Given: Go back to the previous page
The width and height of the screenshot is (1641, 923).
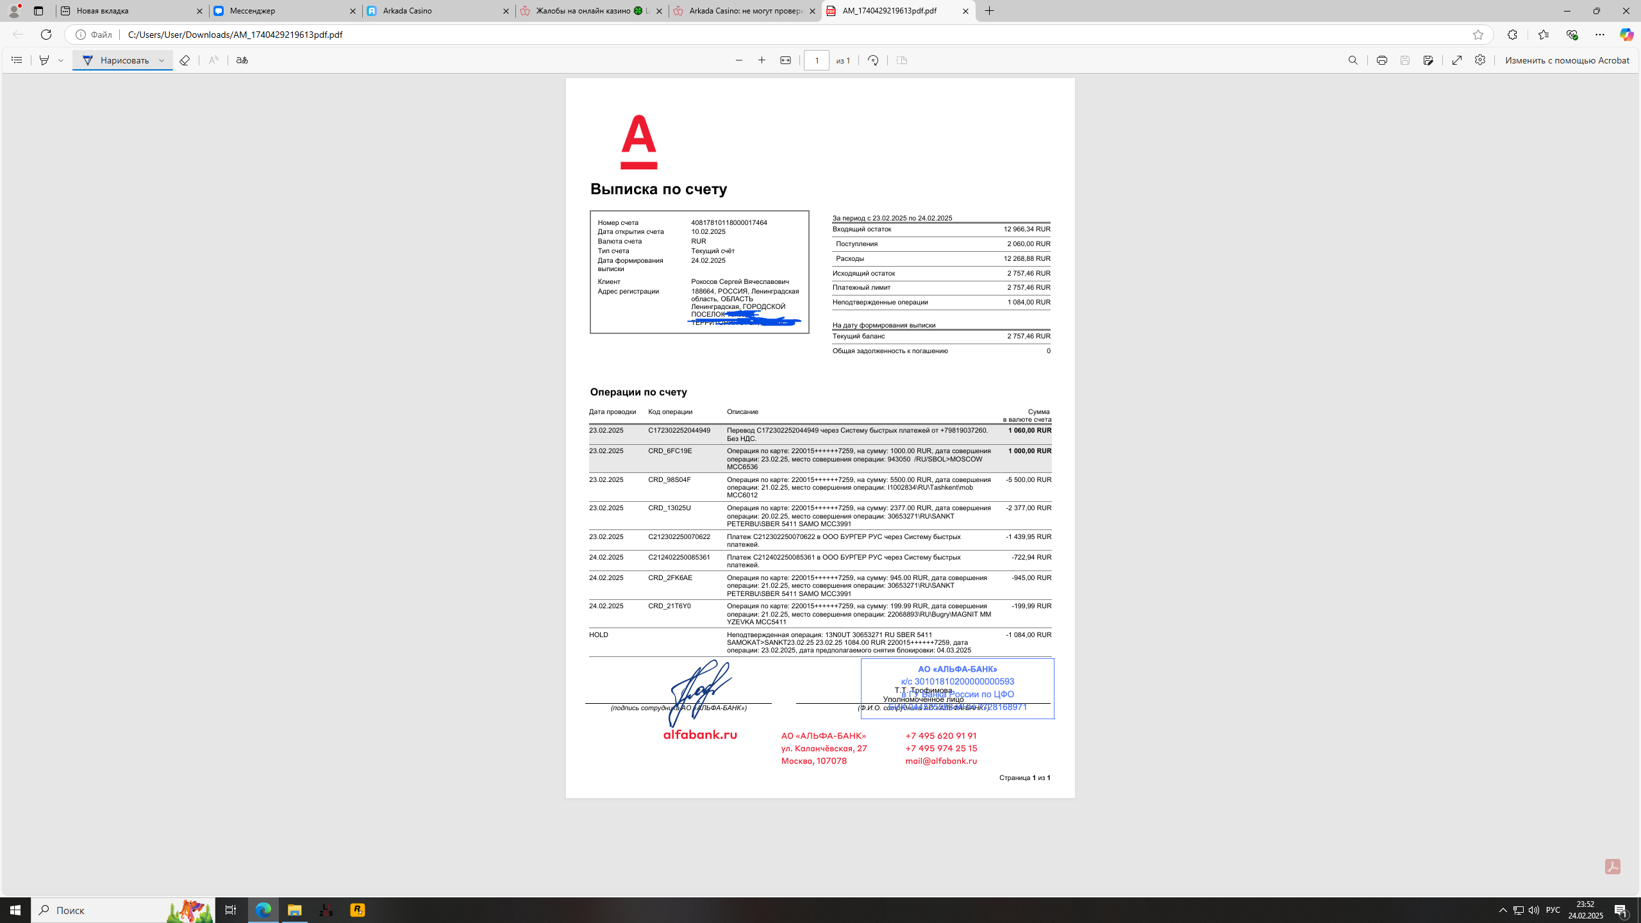Looking at the screenshot, I should click(17, 35).
